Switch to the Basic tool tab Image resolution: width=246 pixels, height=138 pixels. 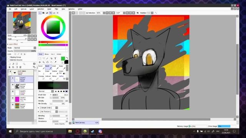tap(41, 54)
